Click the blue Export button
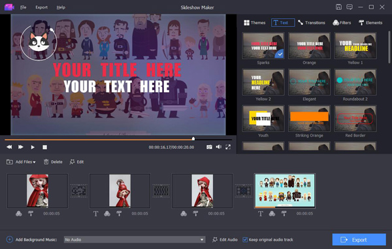The width and height of the screenshot is (392, 249). click(x=359, y=239)
